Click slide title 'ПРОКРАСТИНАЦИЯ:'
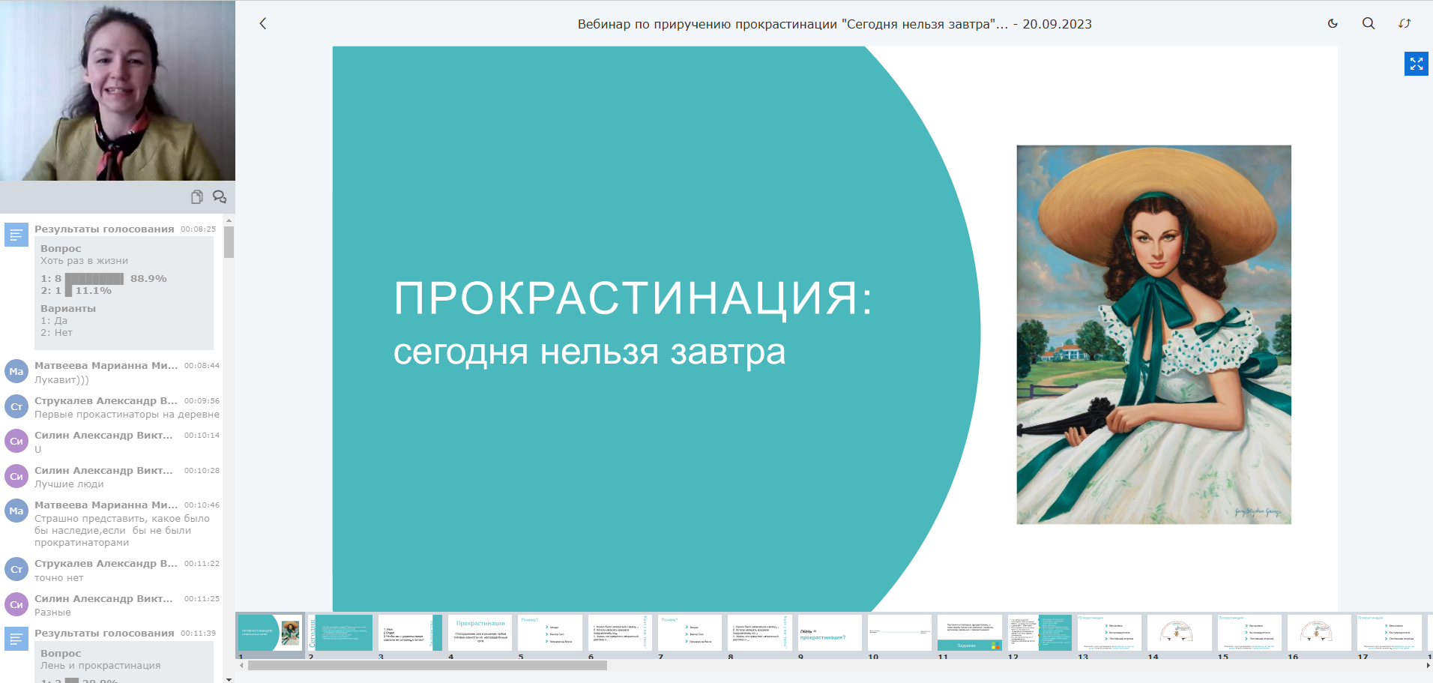1433x683 pixels. click(633, 298)
